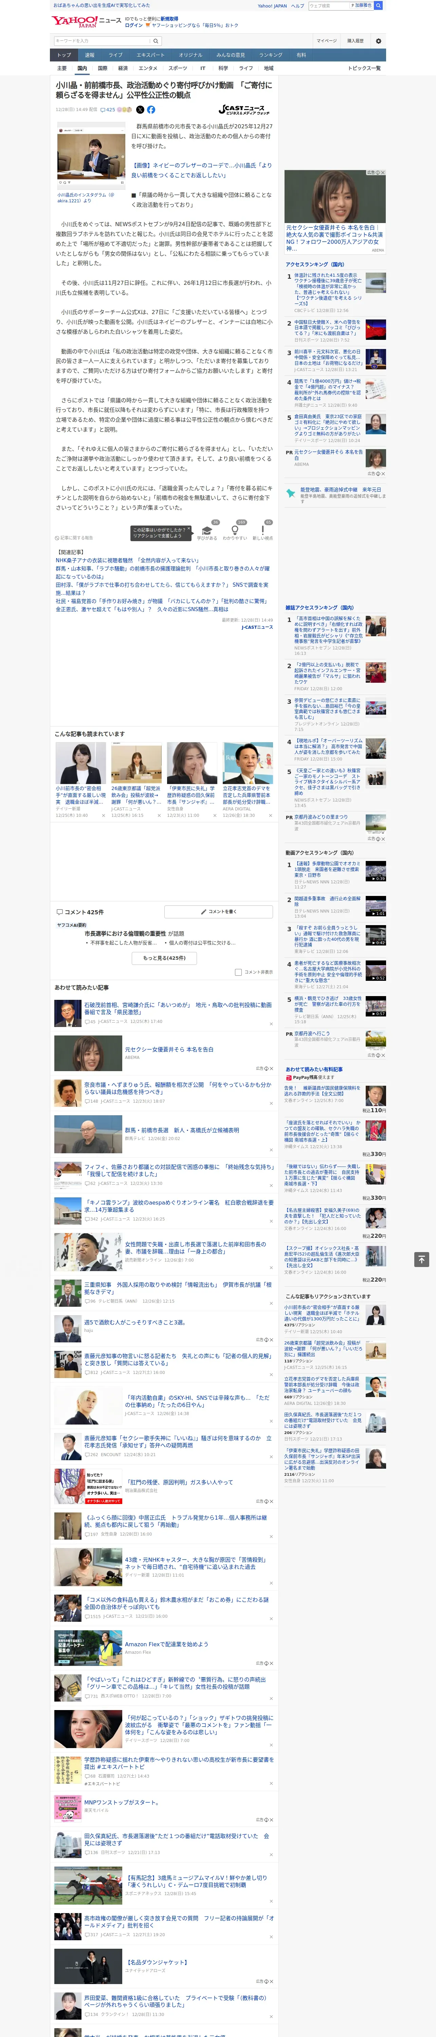Image resolution: width=436 pixels, height=2037 pixels.
Task: Select the 経済 category
Action: tap(123, 68)
